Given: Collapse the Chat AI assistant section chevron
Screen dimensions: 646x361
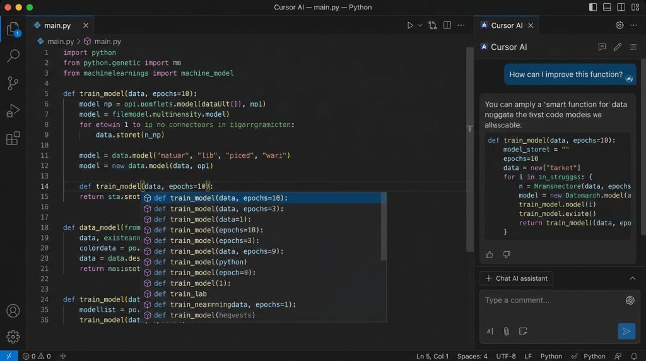Looking at the screenshot, I should 632,278.
